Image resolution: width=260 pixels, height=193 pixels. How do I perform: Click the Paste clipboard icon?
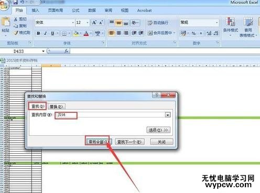pos(5,22)
